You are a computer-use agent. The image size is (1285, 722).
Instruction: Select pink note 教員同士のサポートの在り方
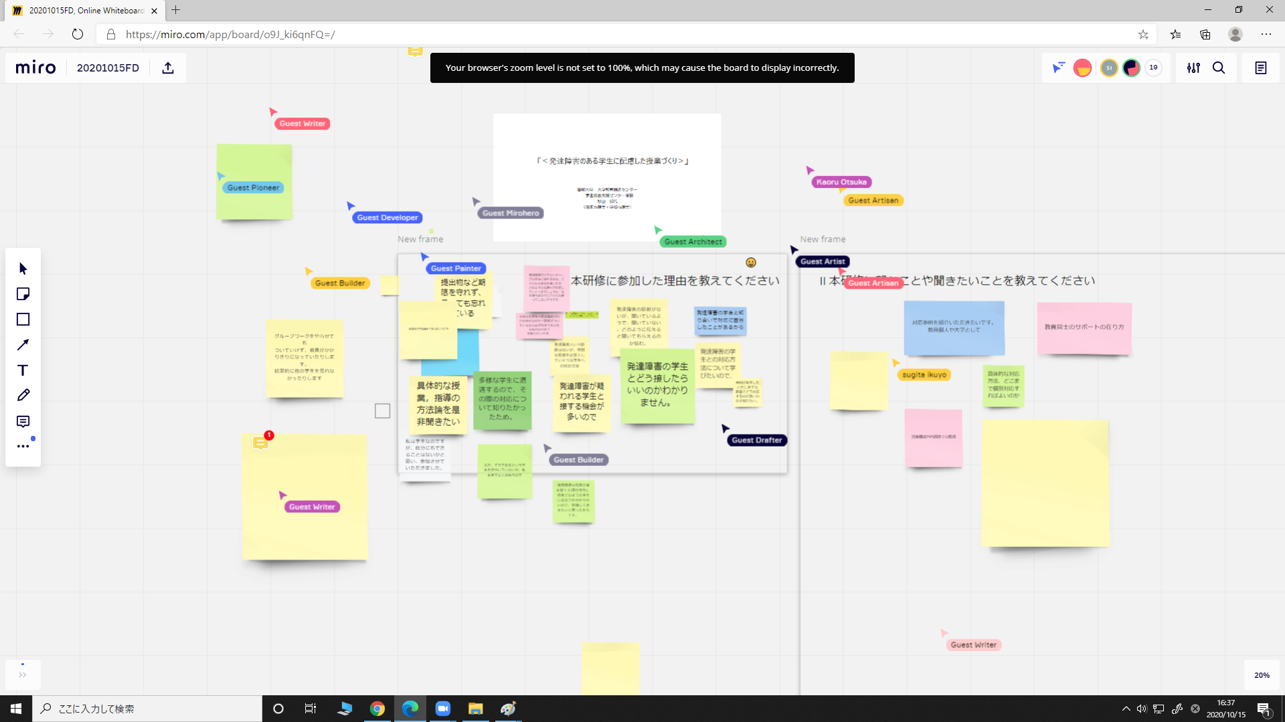[1084, 328]
